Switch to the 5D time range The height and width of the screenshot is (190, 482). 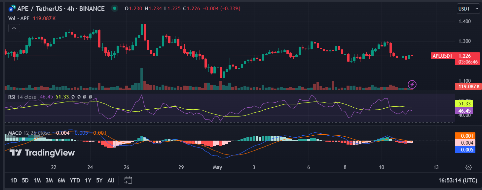point(25,180)
